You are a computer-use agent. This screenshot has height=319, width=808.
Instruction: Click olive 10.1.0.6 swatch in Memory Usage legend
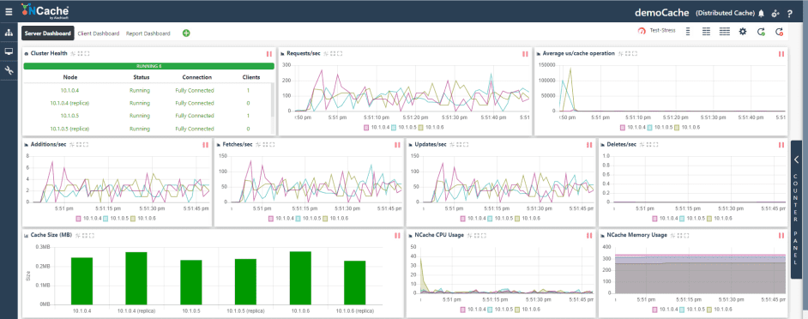click(709, 310)
